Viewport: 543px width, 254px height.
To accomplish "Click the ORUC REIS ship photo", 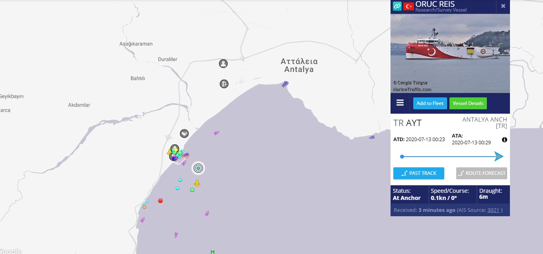I will click(450, 53).
